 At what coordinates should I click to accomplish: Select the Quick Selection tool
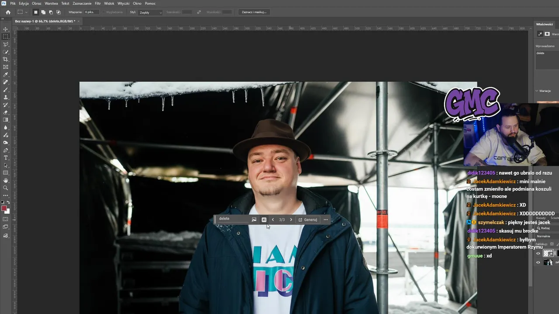click(6, 52)
